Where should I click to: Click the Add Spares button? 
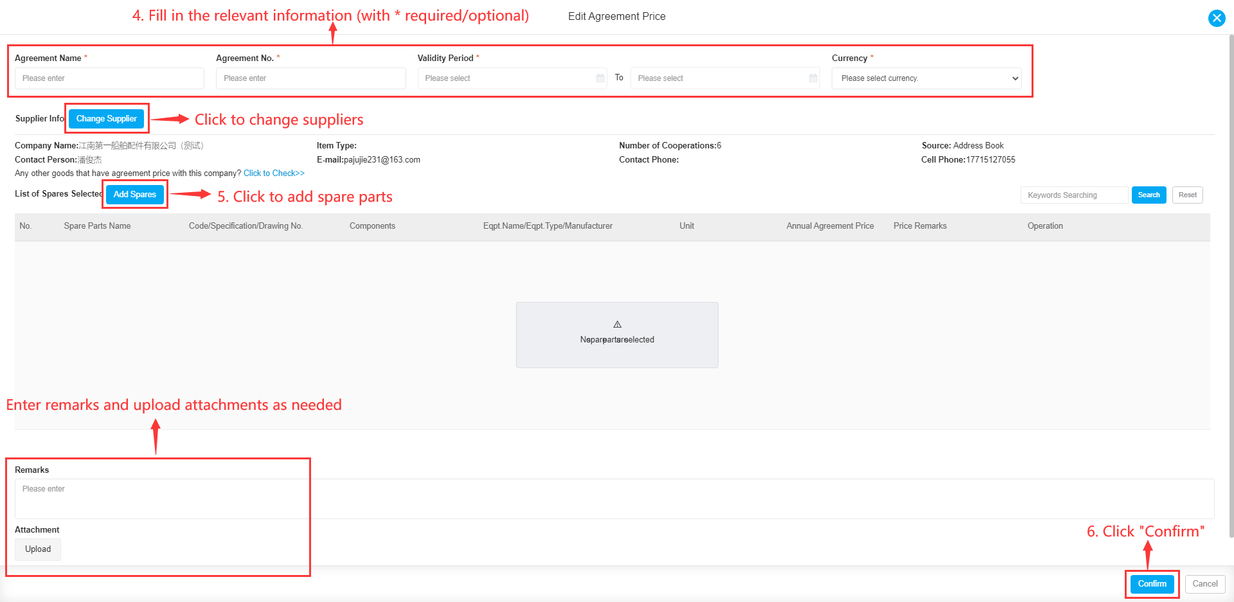click(x=135, y=195)
